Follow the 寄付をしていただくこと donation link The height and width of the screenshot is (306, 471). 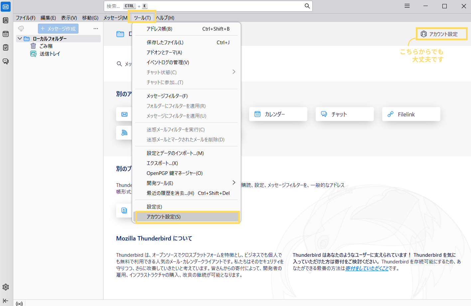pos(367,268)
